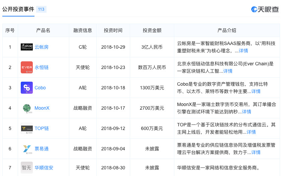287x176 pixels.
Task: Click the date 2018-10-29
Action: click(x=113, y=47)
